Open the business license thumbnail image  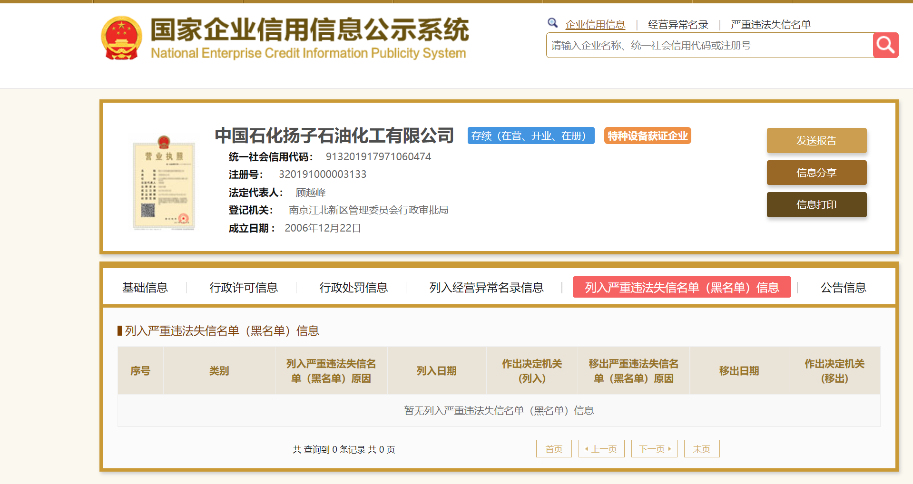pos(164,183)
